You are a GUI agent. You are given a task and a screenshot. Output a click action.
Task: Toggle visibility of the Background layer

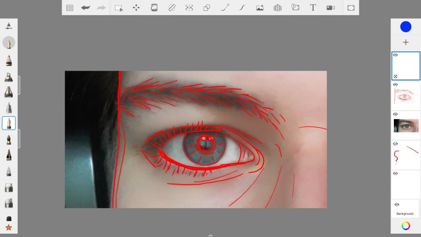click(x=397, y=205)
